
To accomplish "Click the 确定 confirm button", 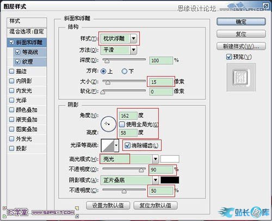I will 241,22.
